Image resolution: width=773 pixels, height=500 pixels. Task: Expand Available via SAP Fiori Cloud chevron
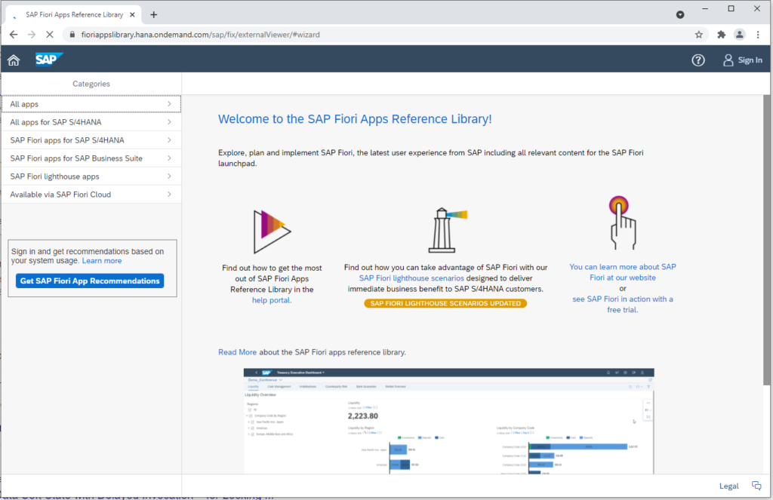(169, 195)
